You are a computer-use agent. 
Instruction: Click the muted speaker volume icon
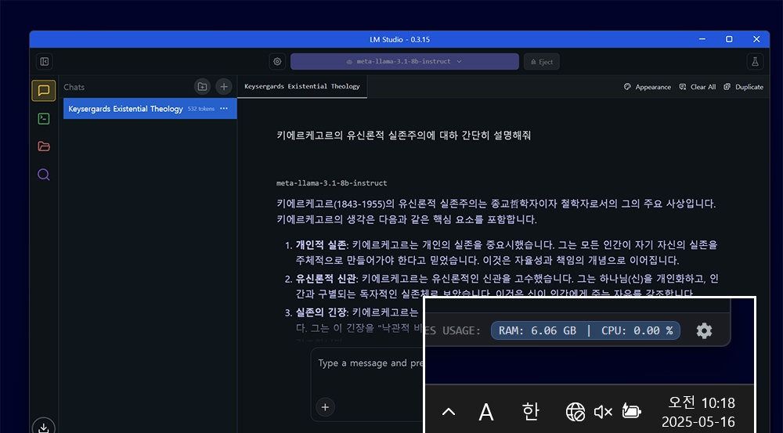click(x=603, y=412)
